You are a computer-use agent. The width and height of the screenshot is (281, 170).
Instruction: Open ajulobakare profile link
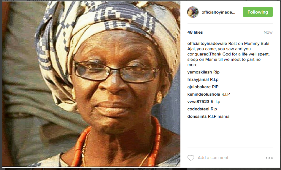pos(199,87)
